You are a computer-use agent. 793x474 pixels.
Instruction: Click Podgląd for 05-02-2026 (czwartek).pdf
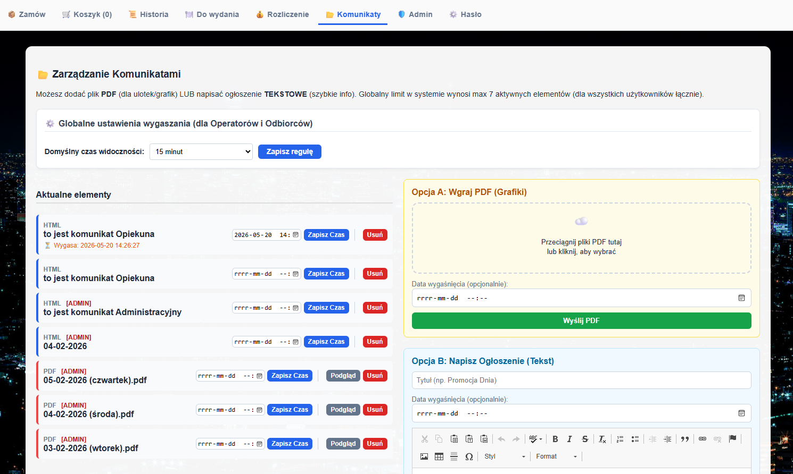[x=343, y=376]
